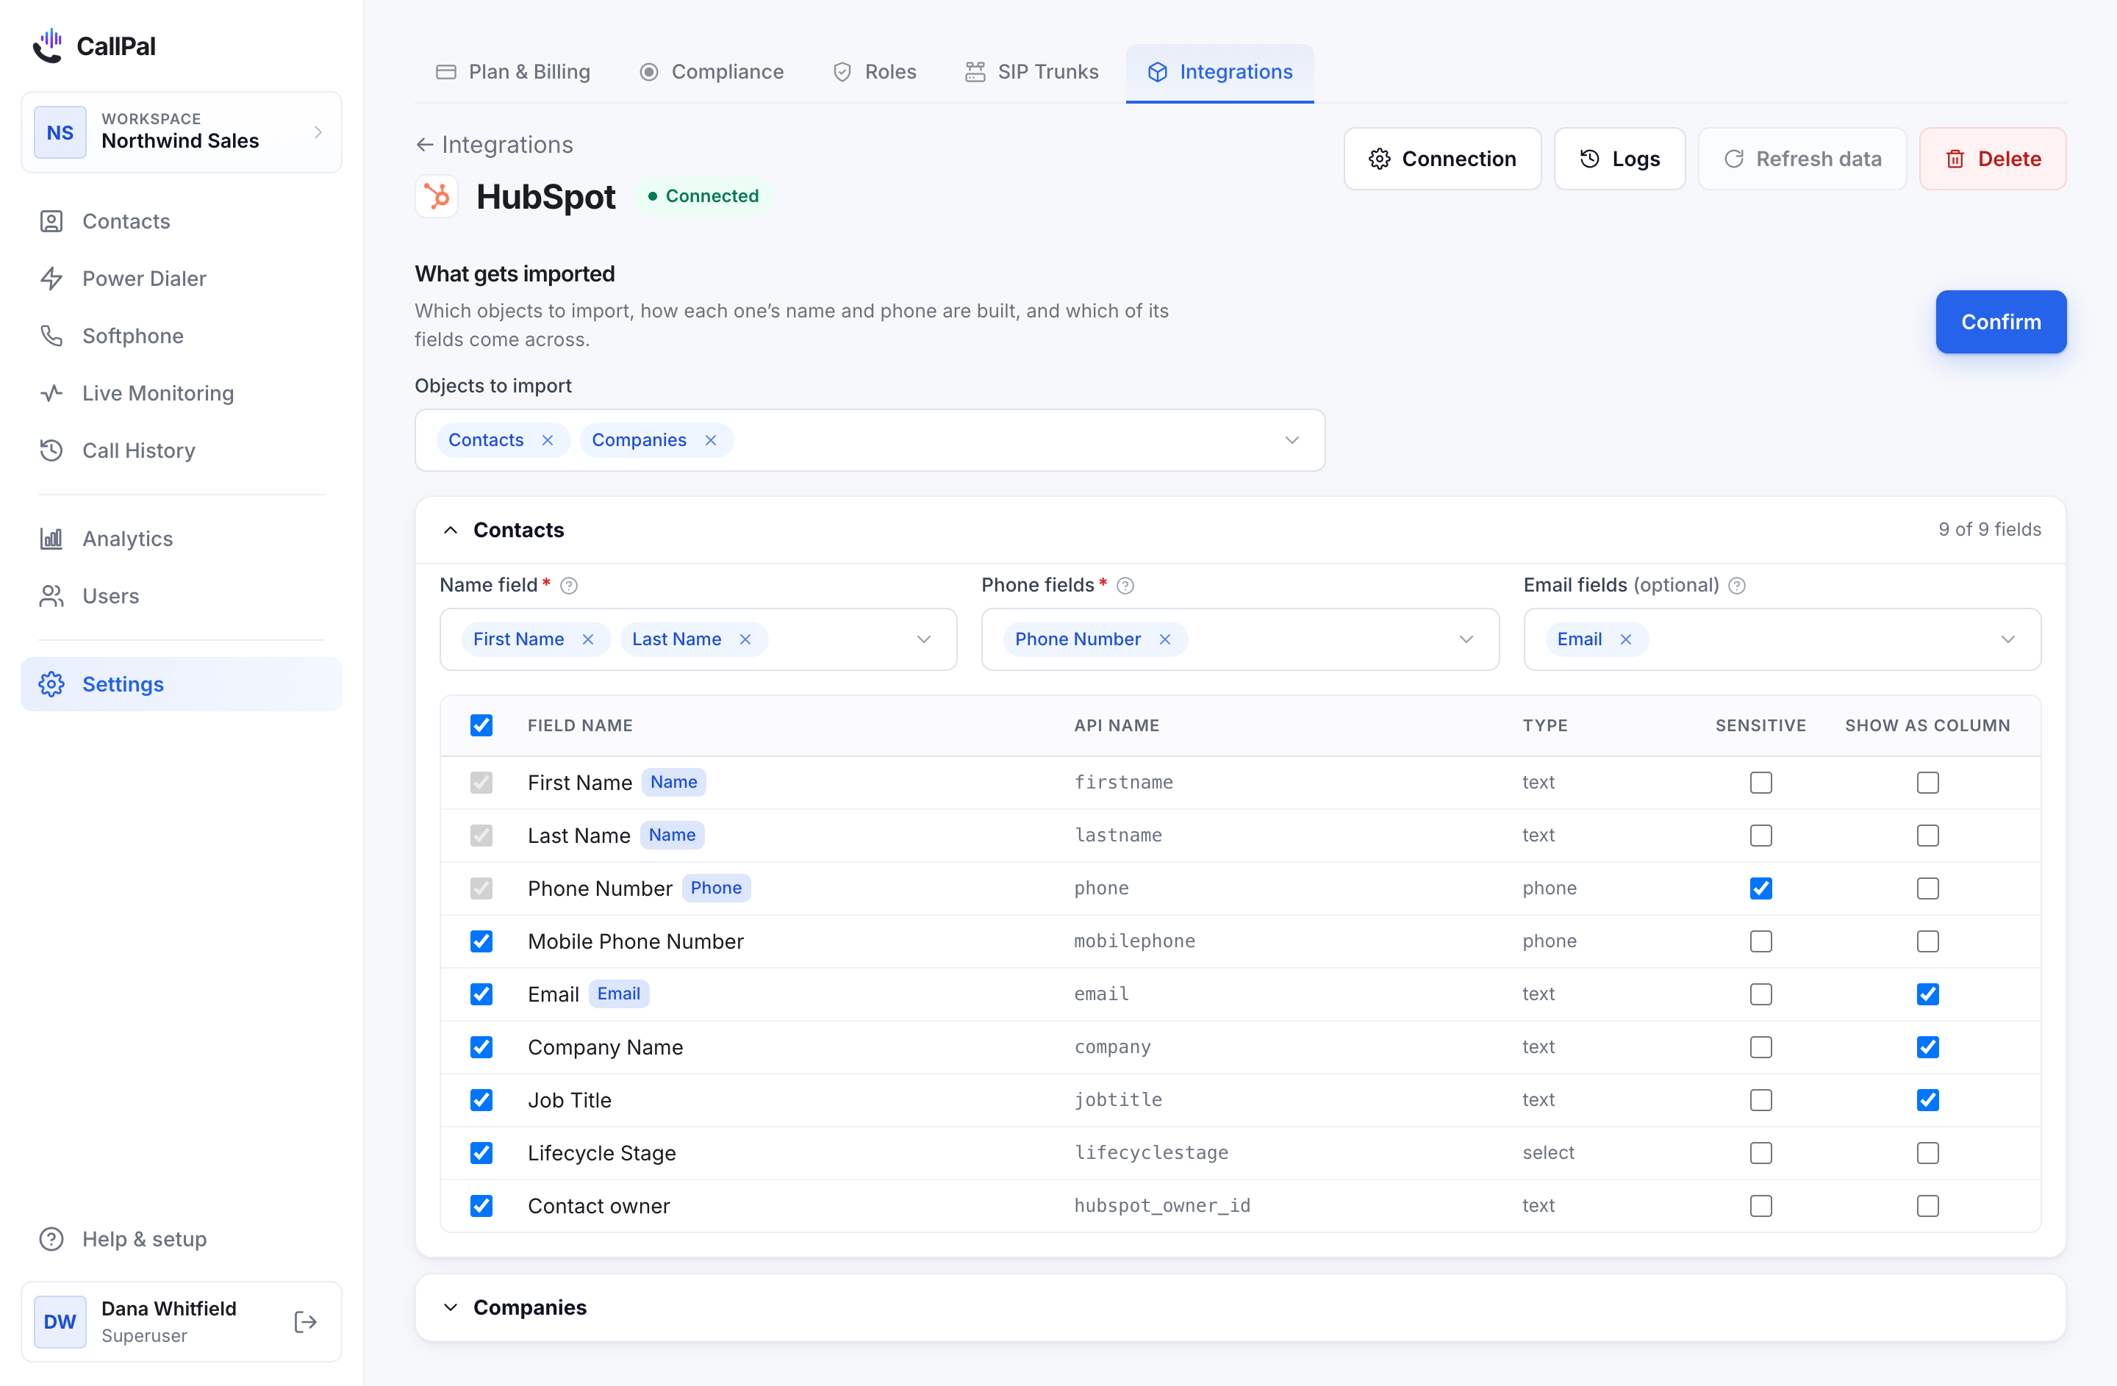Collapse the Contacts section
Image resolution: width=2117 pixels, height=1386 pixels.
451,530
